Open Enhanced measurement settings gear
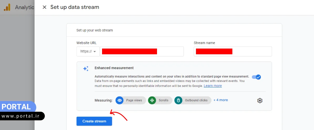This screenshot has width=314, height=130. point(260,101)
